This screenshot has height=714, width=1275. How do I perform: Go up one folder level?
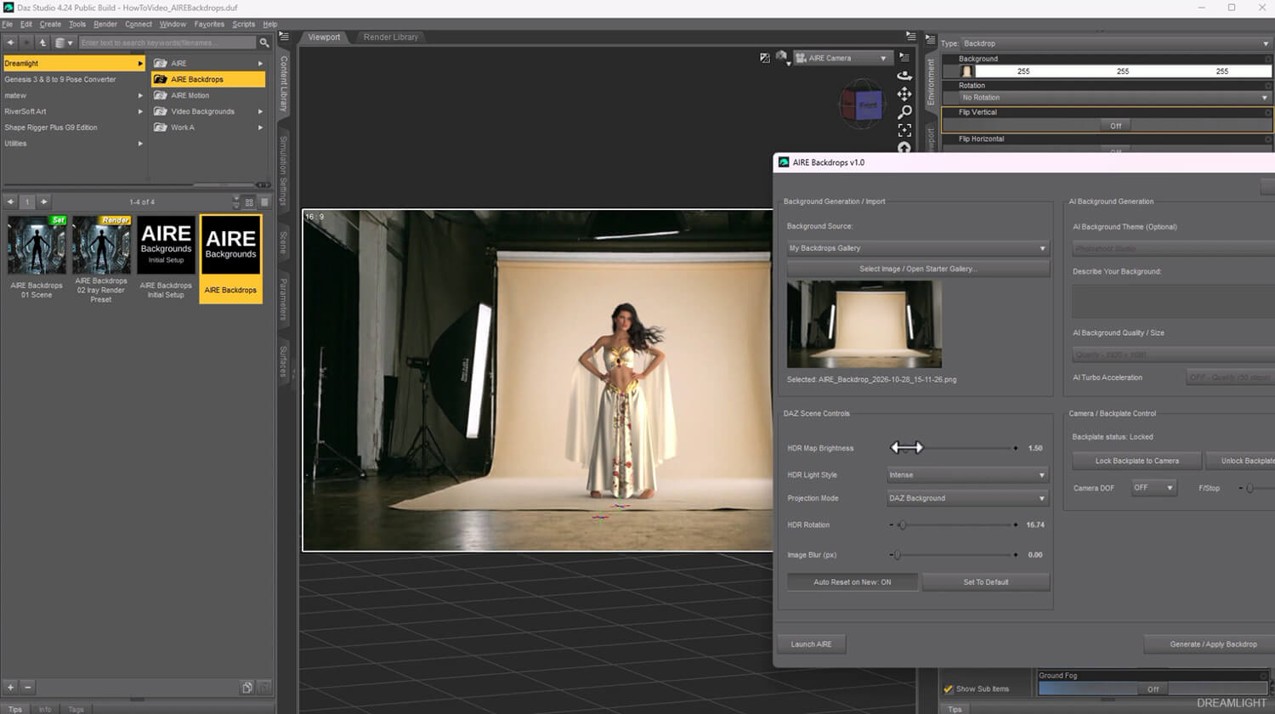[x=42, y=42]
